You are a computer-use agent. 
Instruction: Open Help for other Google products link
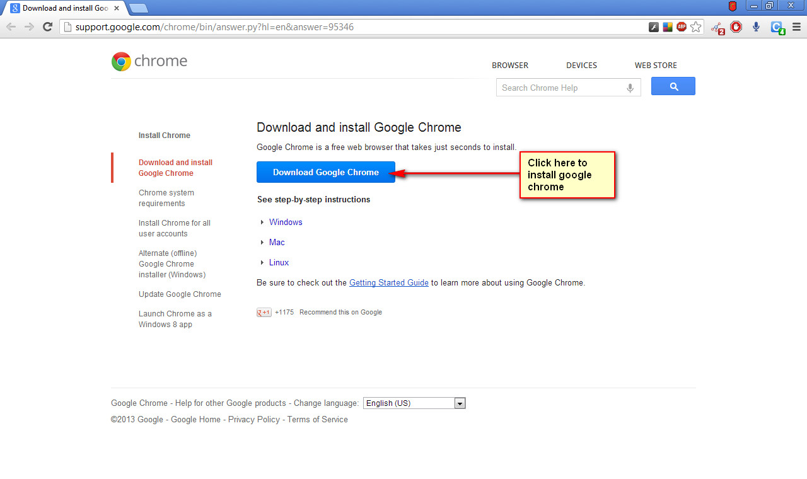[231, 403]
